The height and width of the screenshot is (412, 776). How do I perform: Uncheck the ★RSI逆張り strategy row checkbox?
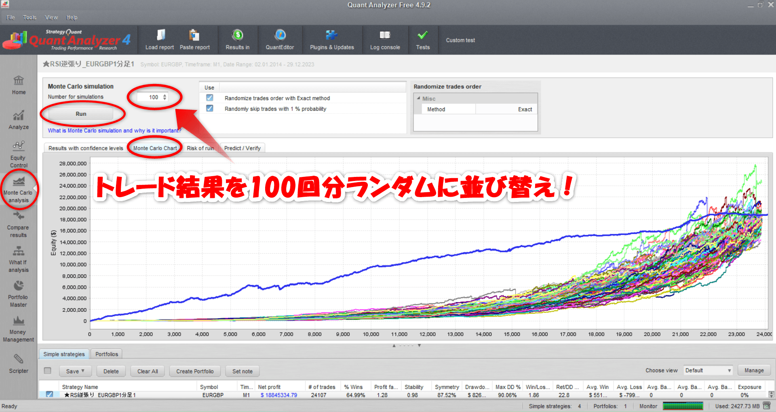[x=49, y=395]
